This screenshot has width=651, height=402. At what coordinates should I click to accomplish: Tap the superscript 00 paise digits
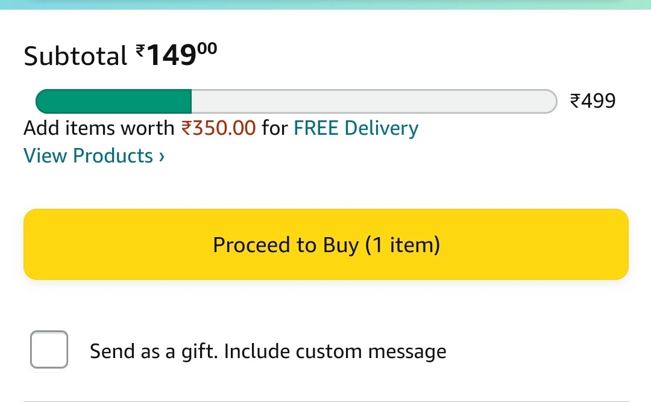pos(207,49)
